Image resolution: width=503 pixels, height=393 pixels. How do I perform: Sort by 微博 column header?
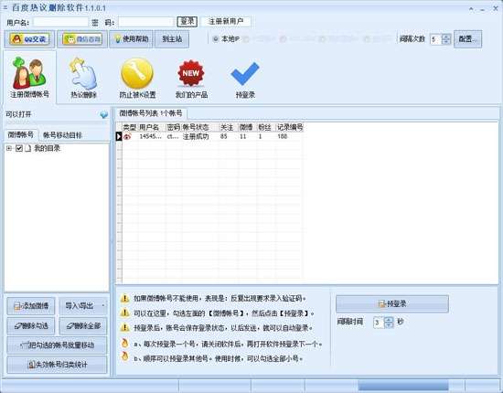click(x=247, y=127)
